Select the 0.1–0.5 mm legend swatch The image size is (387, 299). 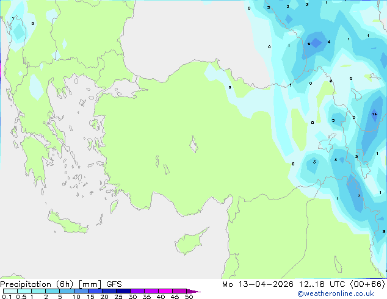[10, 291]
